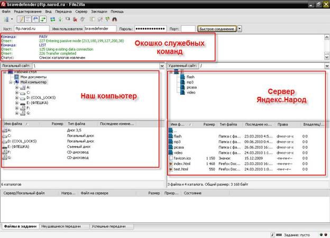Open the quick connect history dropdown

point(240,29)
